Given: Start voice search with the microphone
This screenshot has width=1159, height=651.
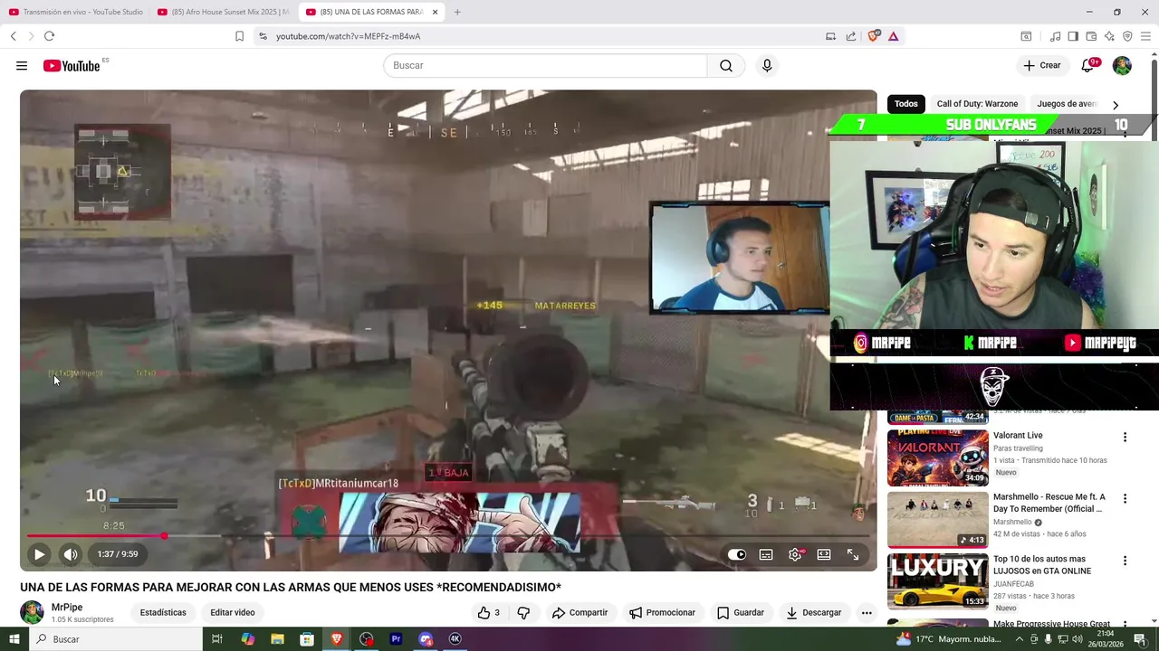Looking at the screenshot, I should point(767,66).
